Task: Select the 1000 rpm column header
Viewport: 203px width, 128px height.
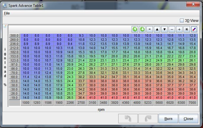Action: 26,103
